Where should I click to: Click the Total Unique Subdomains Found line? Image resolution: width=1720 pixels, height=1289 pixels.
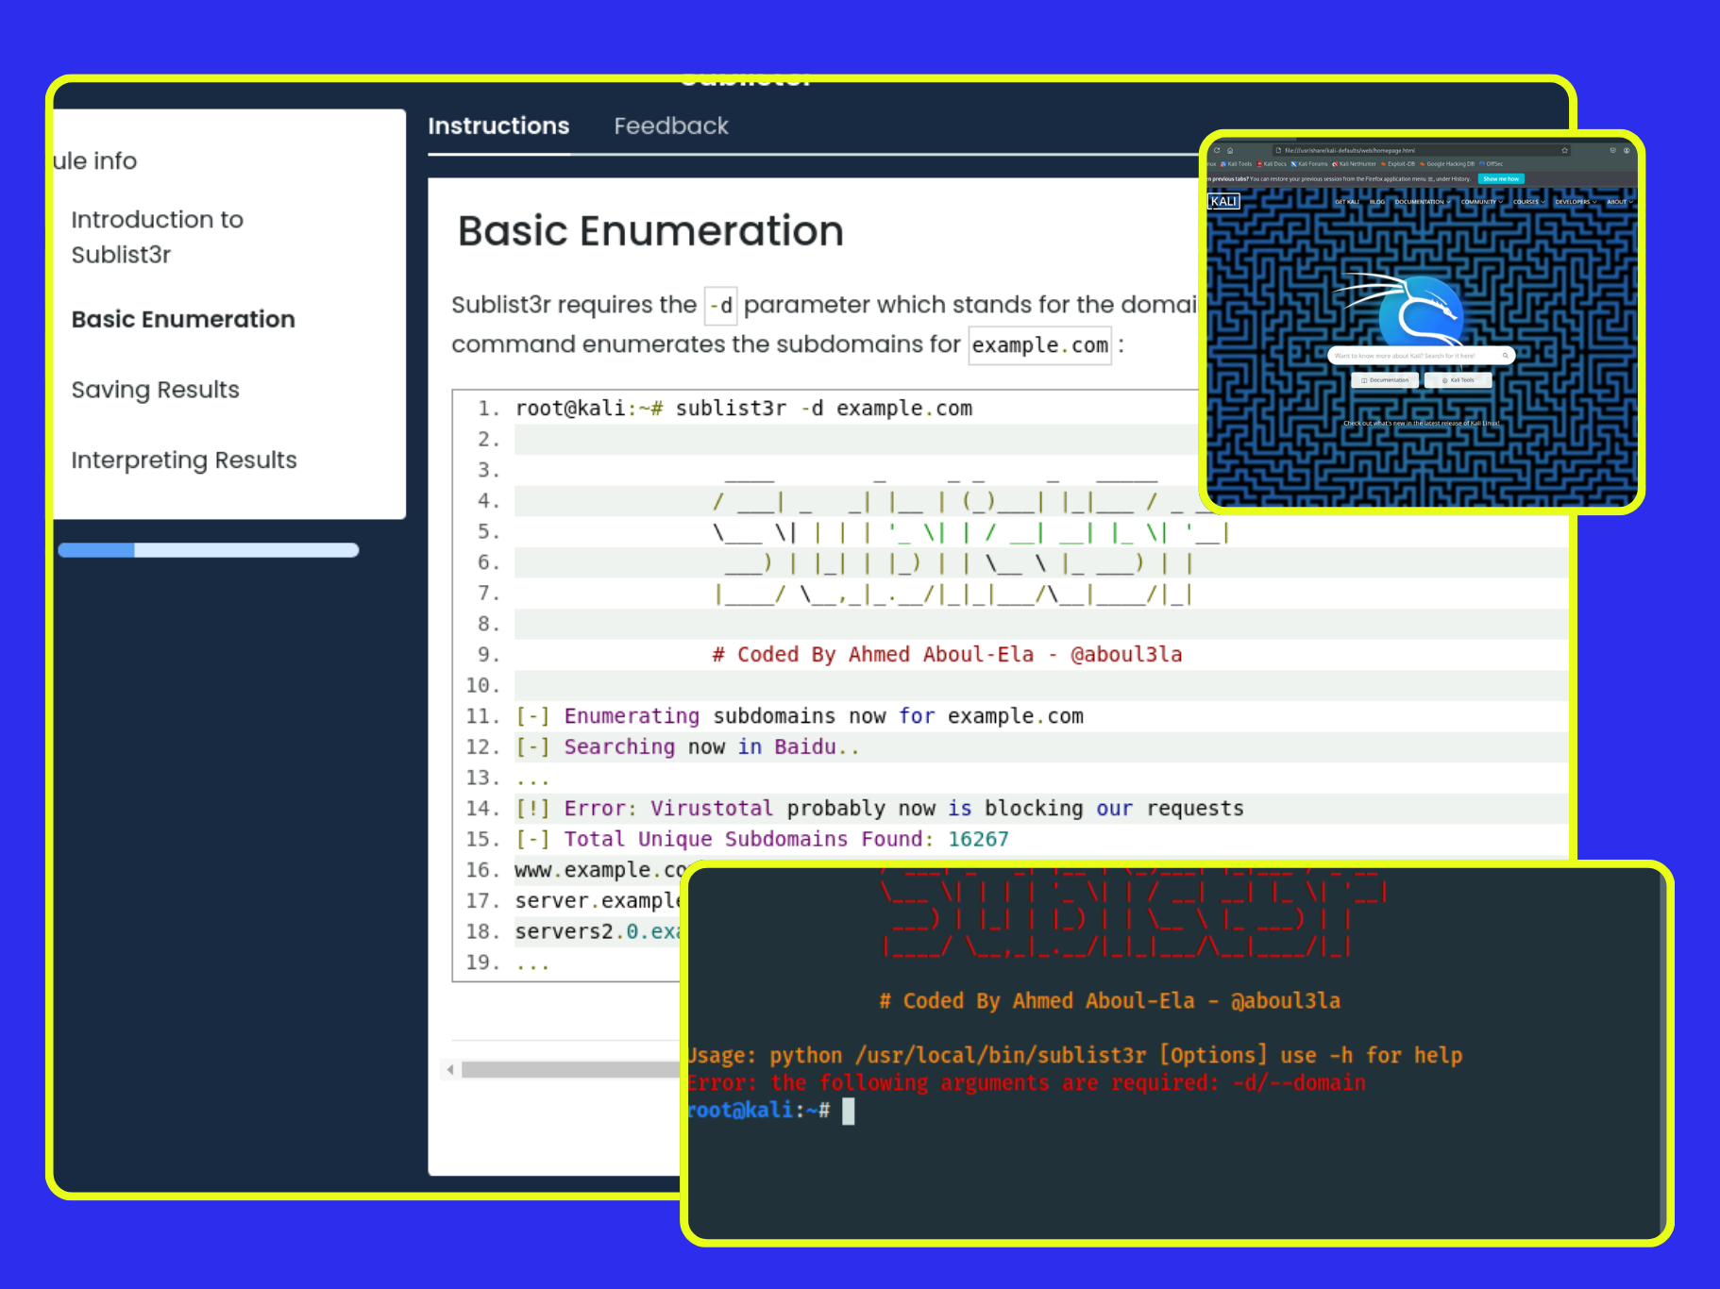click(x=762, y=839)
